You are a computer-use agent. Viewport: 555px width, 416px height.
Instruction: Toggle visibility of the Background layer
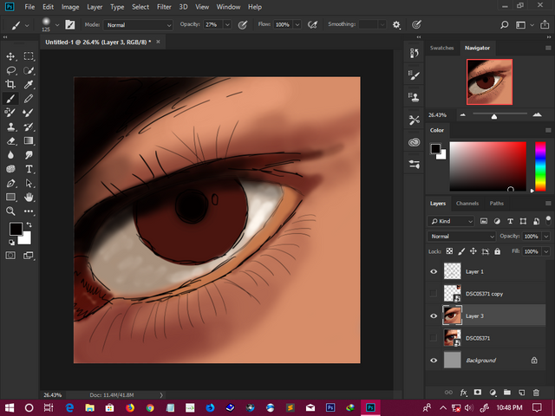pos(434,360)
